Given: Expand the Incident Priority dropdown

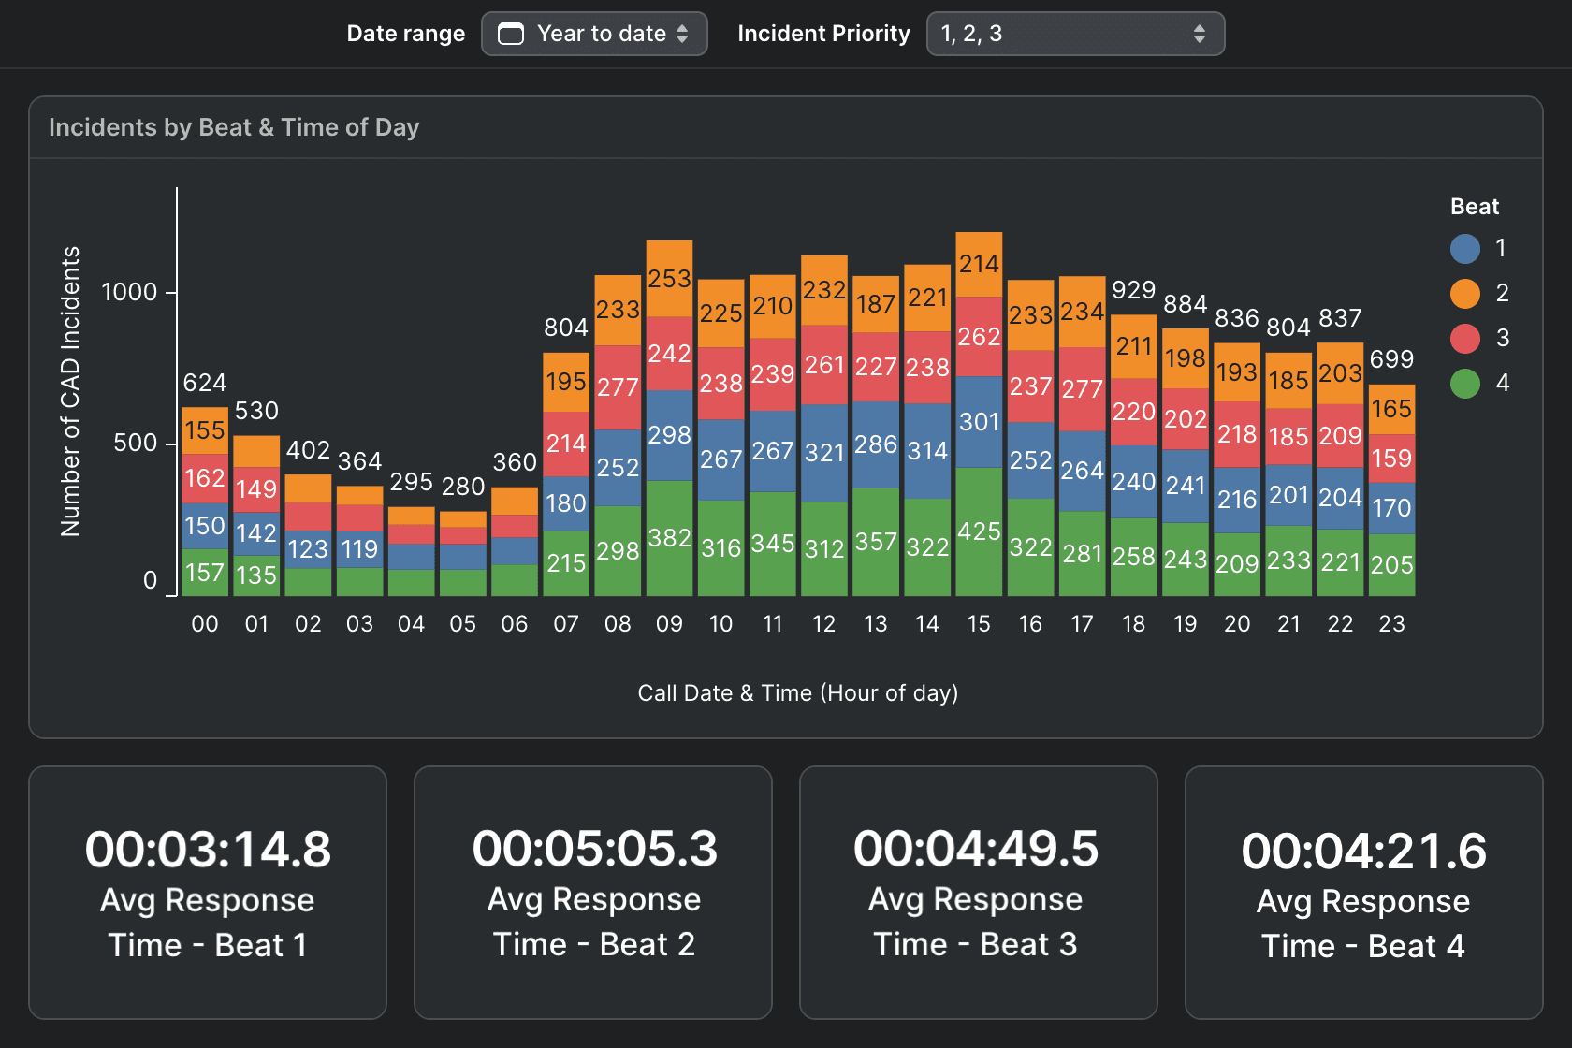Looking at the screenshot, I should pos(1074,35).
